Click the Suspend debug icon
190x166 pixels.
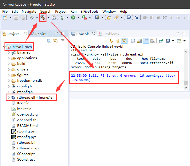(x=152, y=18)
